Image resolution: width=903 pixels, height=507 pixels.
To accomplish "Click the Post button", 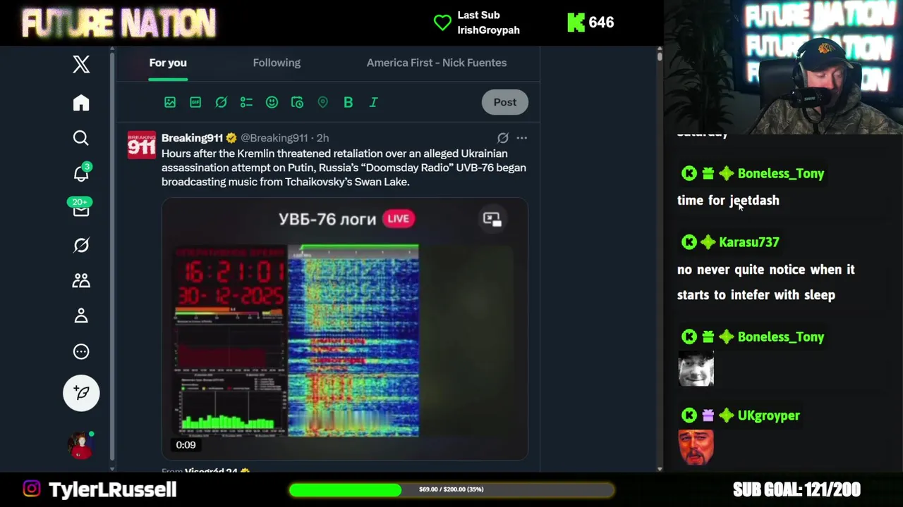I will point(505,102).
